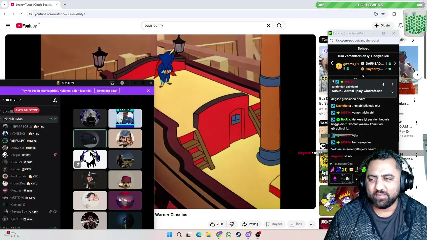Open the KOKTEYL window inbox icon
The height and width of the screenshot is (240, 427).
(112, 83)
